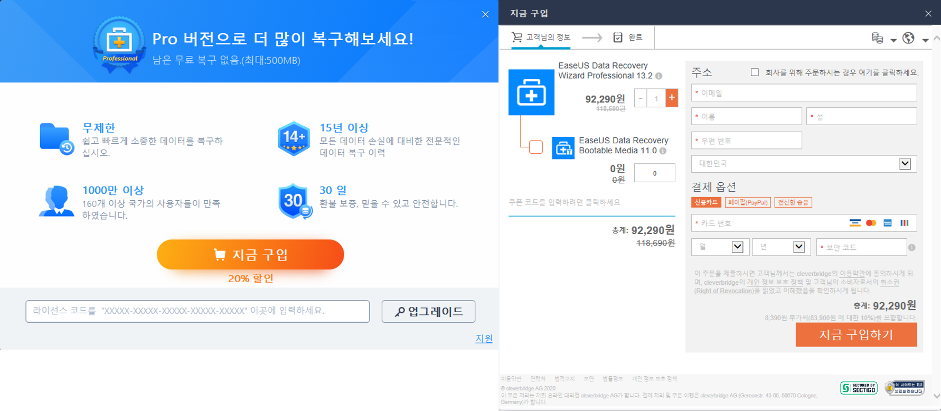Enable the Bootable Media add-on checkbox

point(535,147)
